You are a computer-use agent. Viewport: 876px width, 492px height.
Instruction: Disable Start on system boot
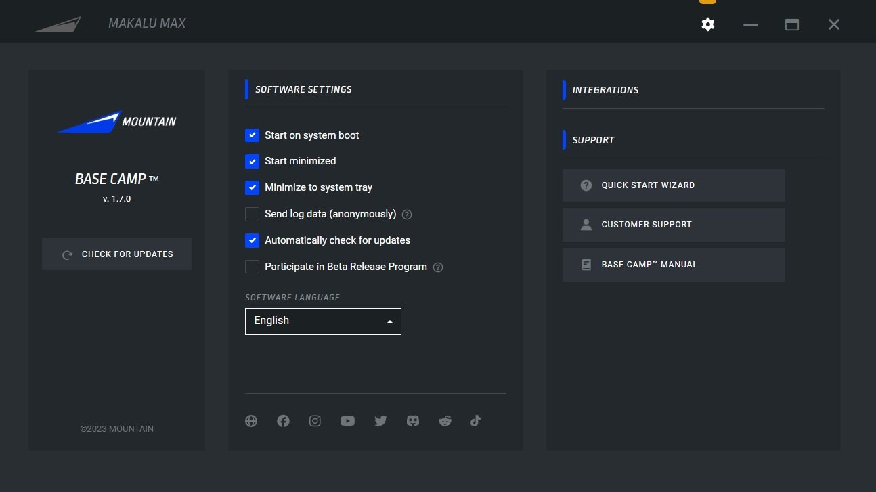point(252,135)
